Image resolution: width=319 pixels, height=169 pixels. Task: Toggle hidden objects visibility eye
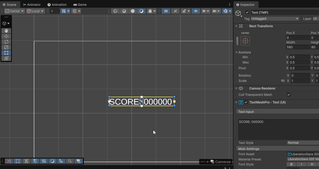(x=196, y=11)
